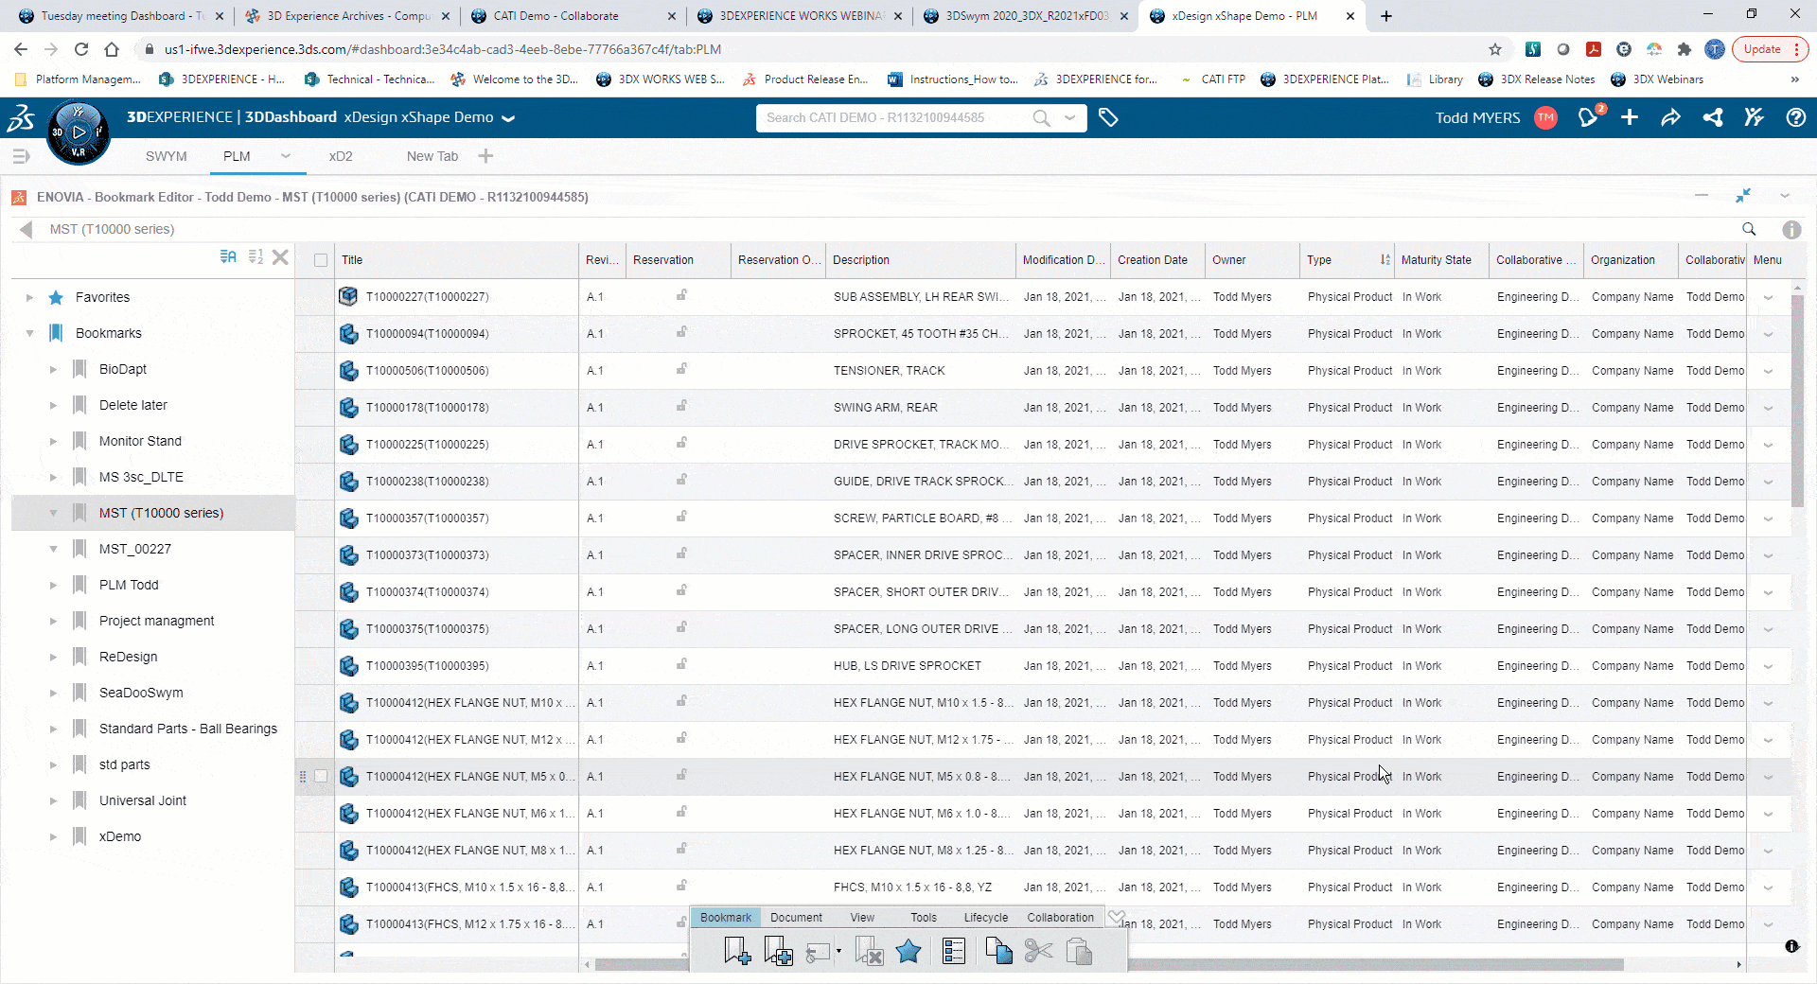1817x984 pixels.
Task: Click the Add existing content to bookmark icon
Action: [778, 951]
